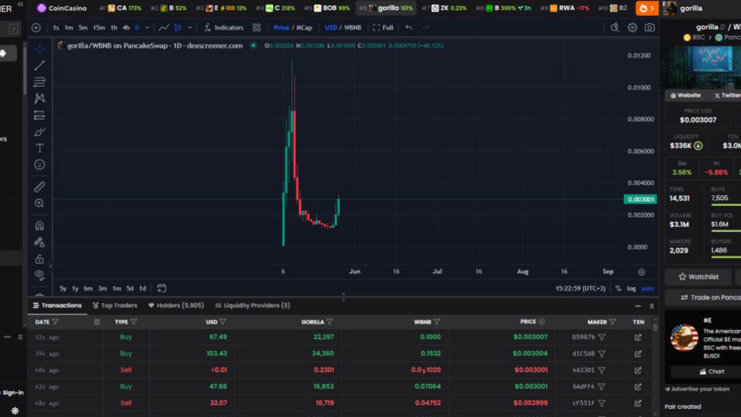This screenshot has height=417, width=741.
Task: Open chart settings gear
Action: (632, 27)
